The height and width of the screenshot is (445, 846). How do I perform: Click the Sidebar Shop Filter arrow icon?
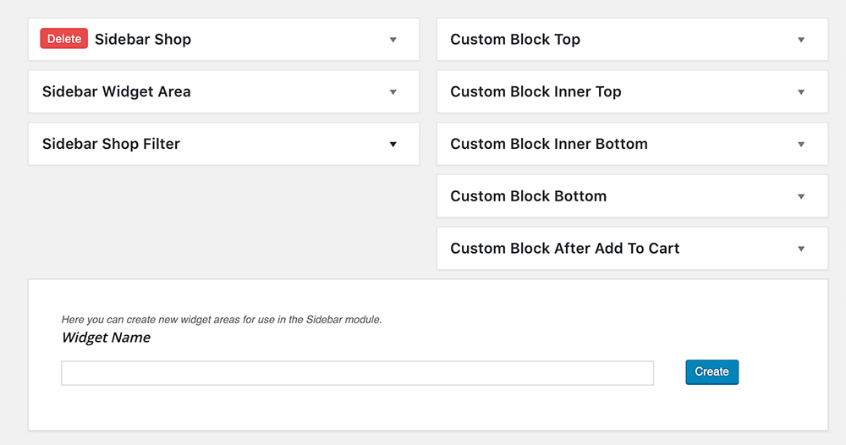click(x=393, y=145)
